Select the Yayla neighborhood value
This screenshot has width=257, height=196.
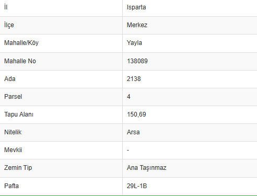point(134,43)
